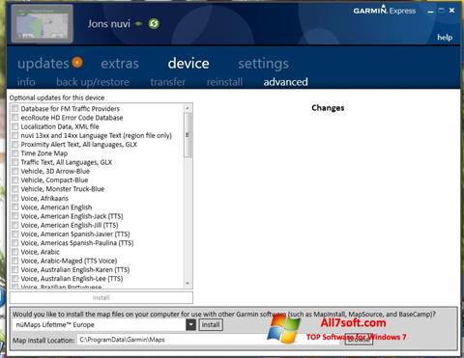Screen dimensions: 464x358
Task: Enable Localization Data, XML file checkbox
Action: [x=15, y=126]
